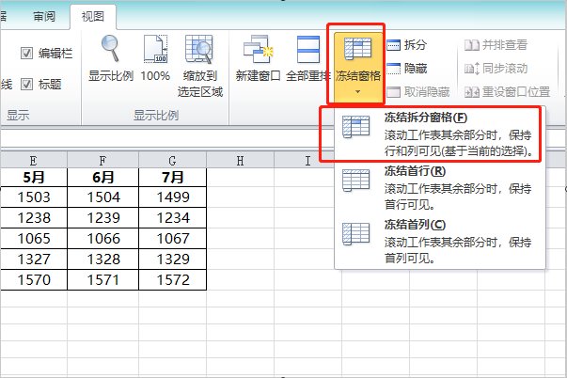567x378 pixels.
Task: Select cell containing 1238
Action: pos(34,218)
